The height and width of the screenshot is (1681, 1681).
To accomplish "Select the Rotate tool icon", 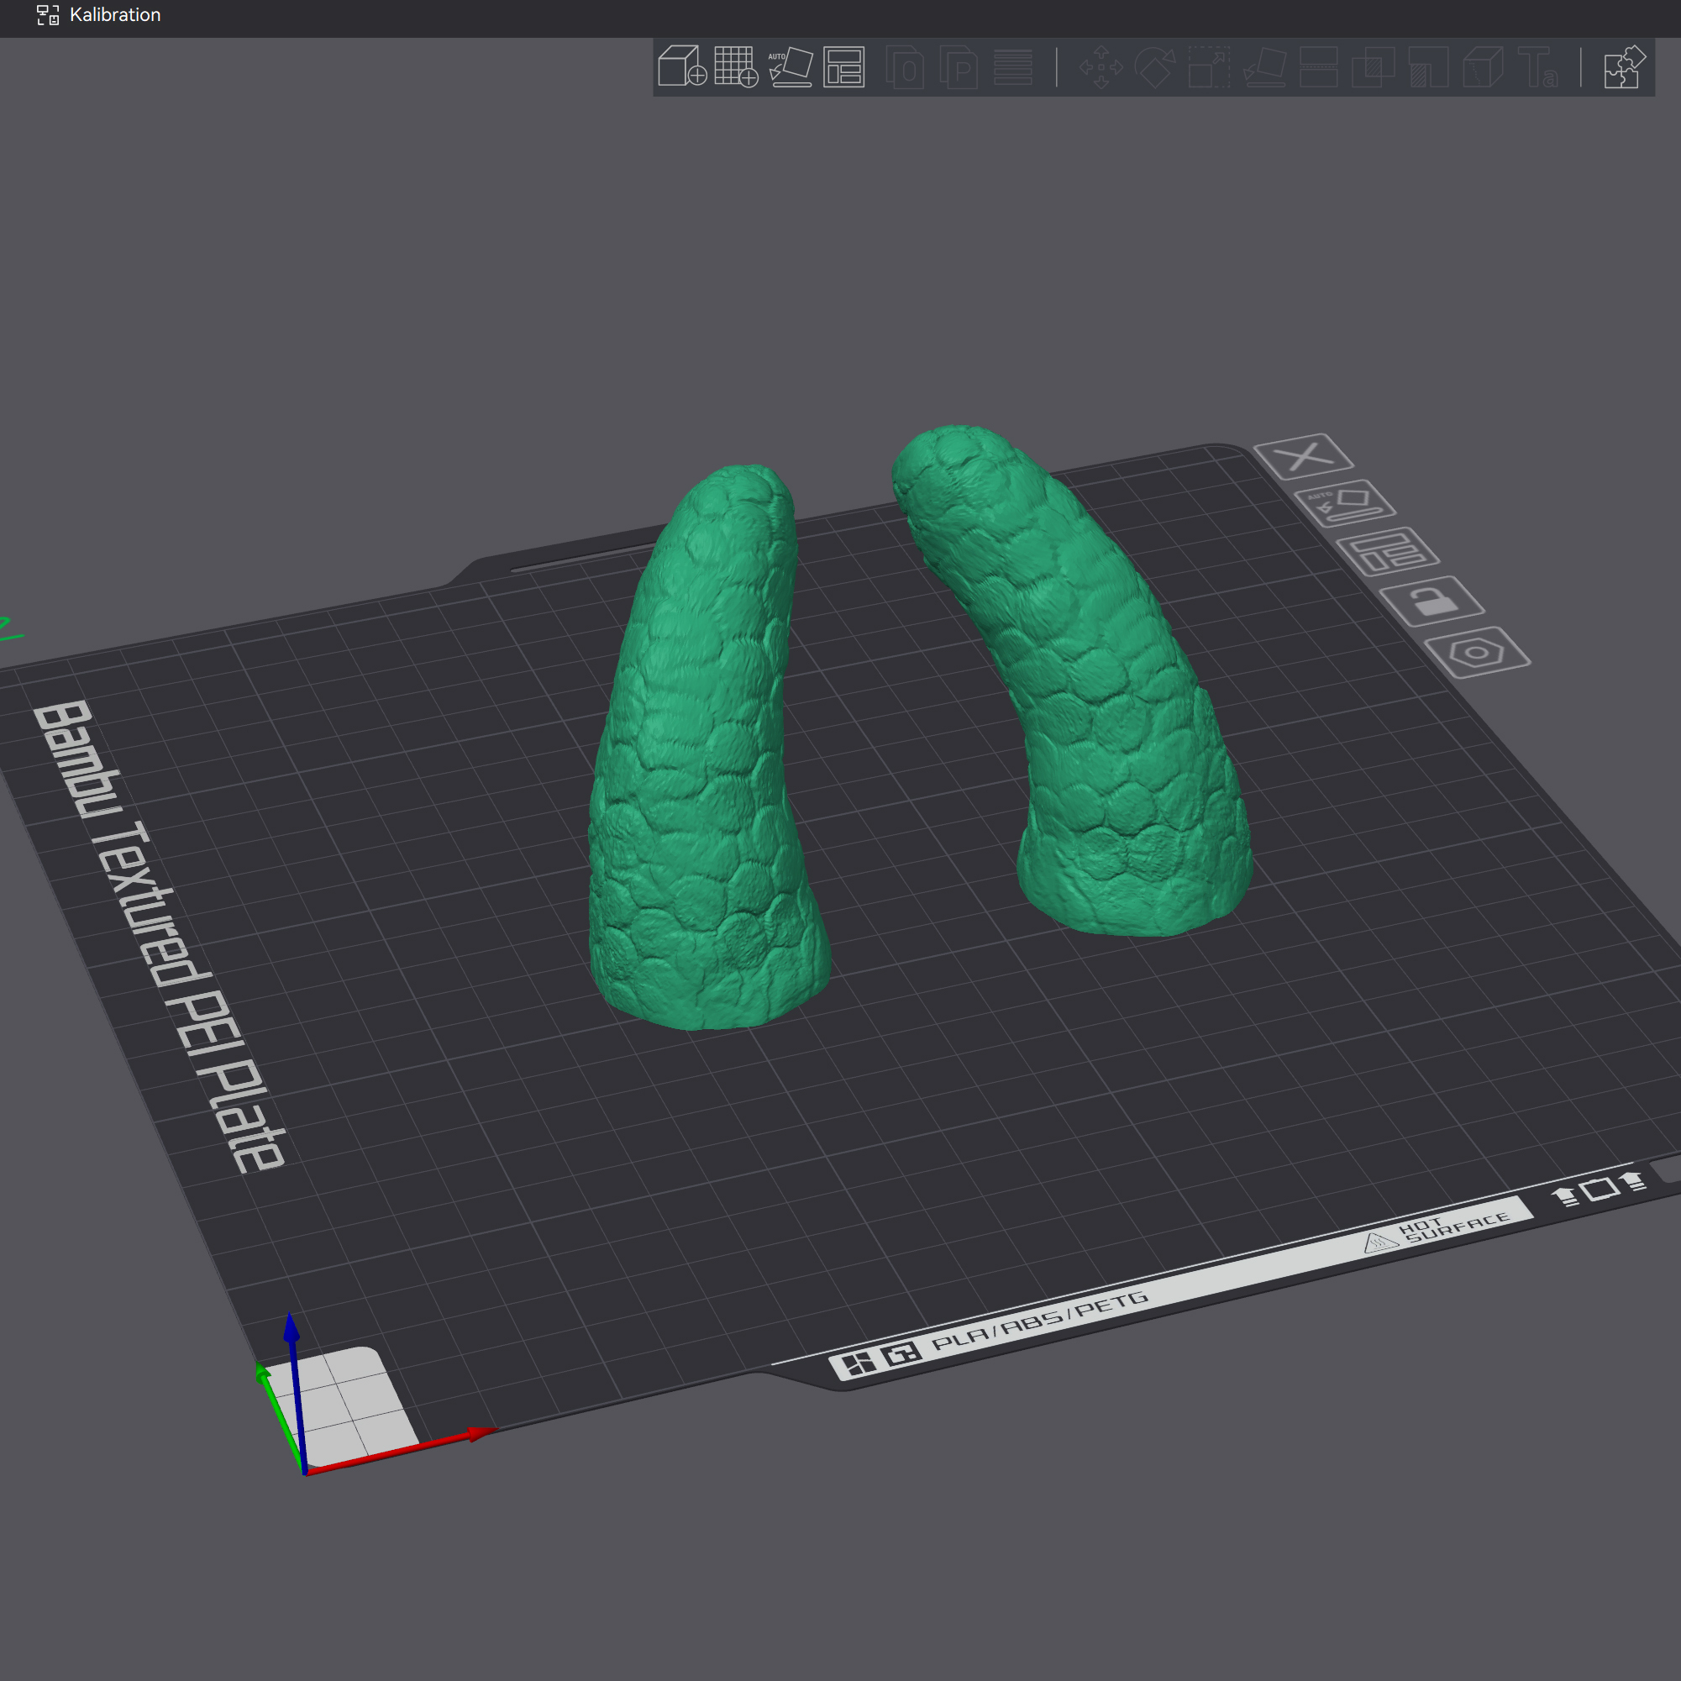I will click(1154, 66).
